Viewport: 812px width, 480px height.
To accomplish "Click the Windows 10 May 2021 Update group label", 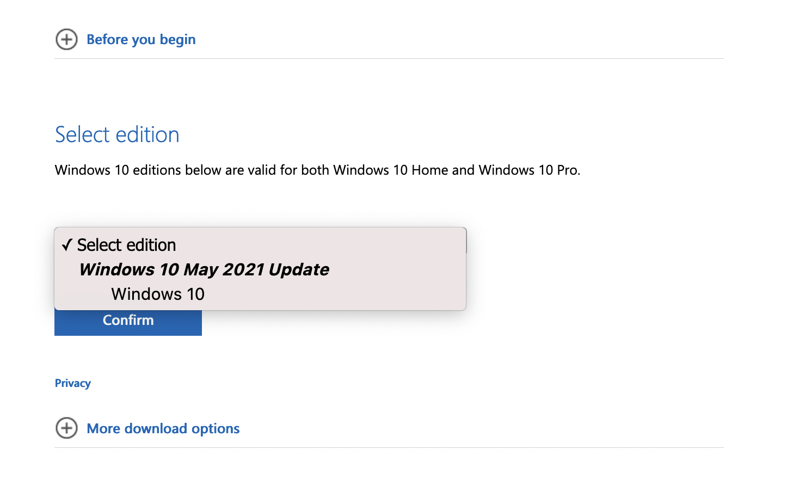I will tap(204, 269).
